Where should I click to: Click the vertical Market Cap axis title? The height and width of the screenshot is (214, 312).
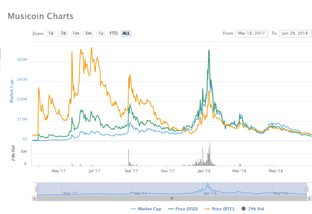pos(12,91)
